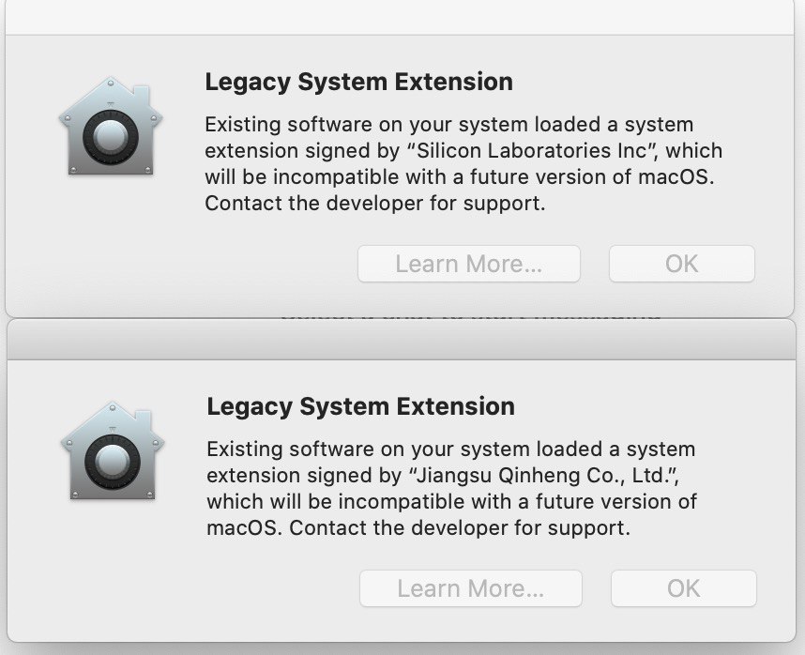Click the title bar of the upper alert window
The width and height of the screenshot is (805, 655).
(402, 17)
